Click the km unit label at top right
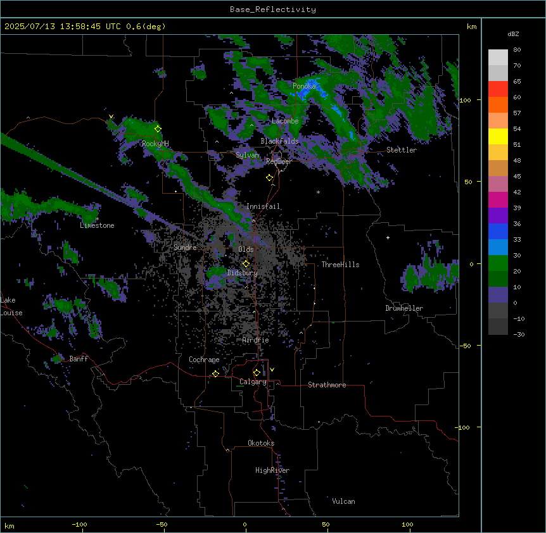Image resolution: width=546 pixels, height=533 pixels. (472, 27)
